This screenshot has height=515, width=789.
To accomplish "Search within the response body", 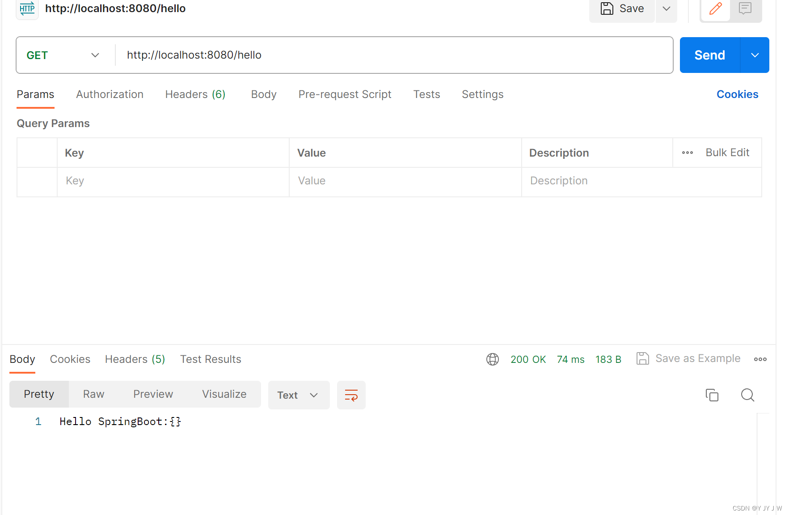I will point(747,395).
